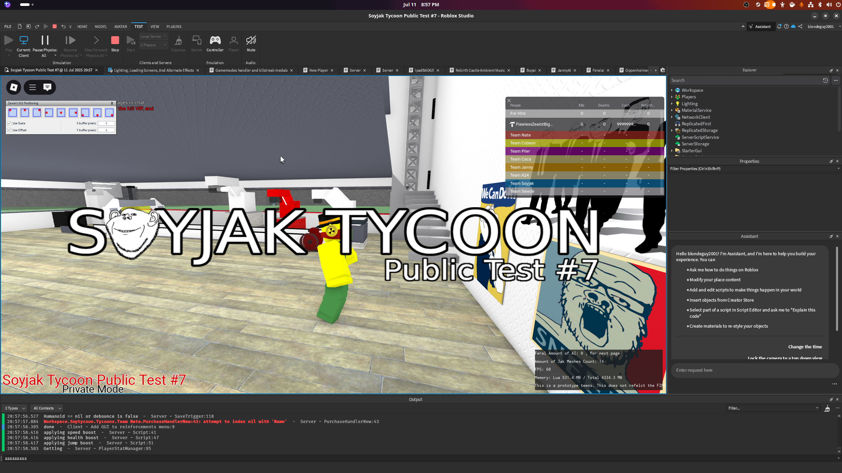
Task: Click the Explorer search field
Action: pyautogui.click(x=745, y=80)
